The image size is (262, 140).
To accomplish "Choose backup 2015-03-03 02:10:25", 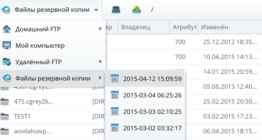I will tap(145, 112).
